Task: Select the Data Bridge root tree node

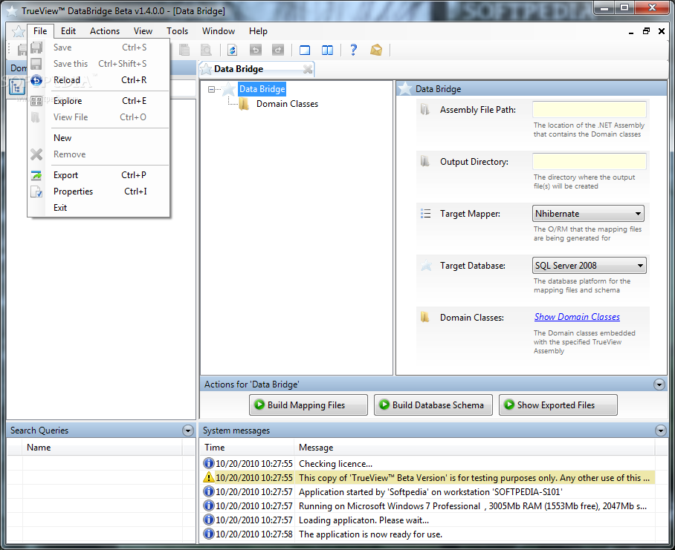Action: point(262,89)
